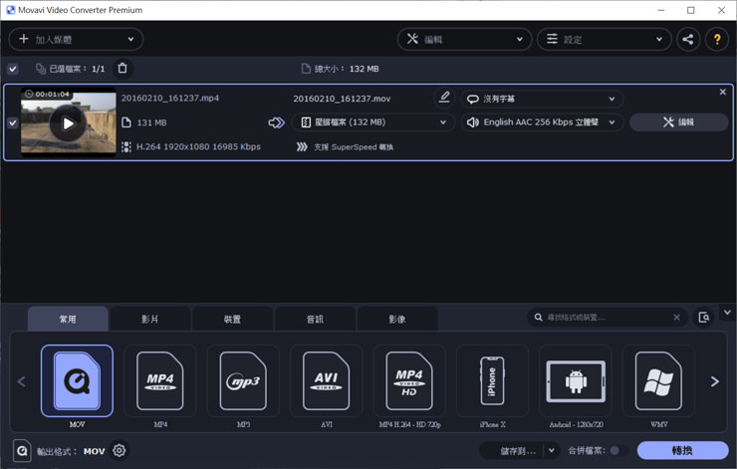Click the H.264 1920x1080 16985 Kbps info
The image size is (737, 469).
tap(198, 146)
